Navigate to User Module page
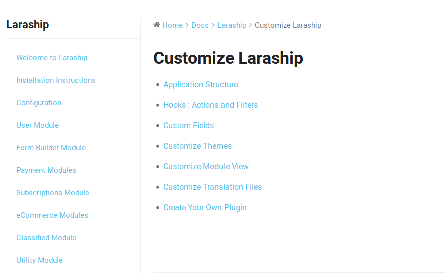 (37, 125)
